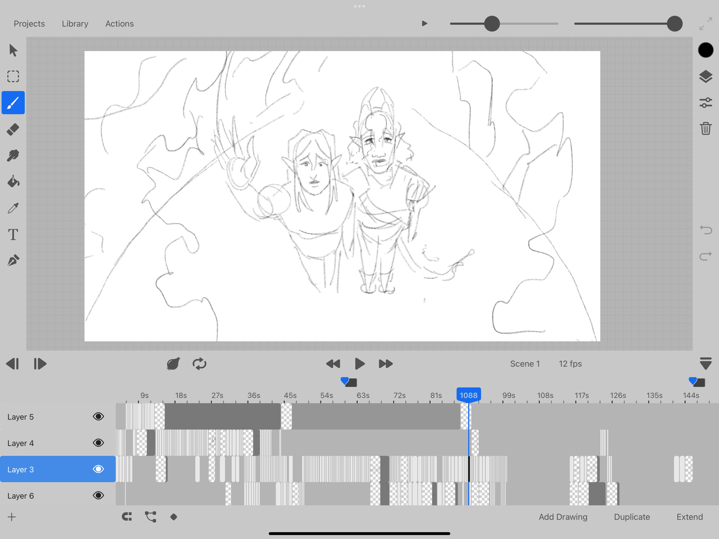
Task: Toggle Layer 3 visibility eye
Action: click(x=98, y=469)
